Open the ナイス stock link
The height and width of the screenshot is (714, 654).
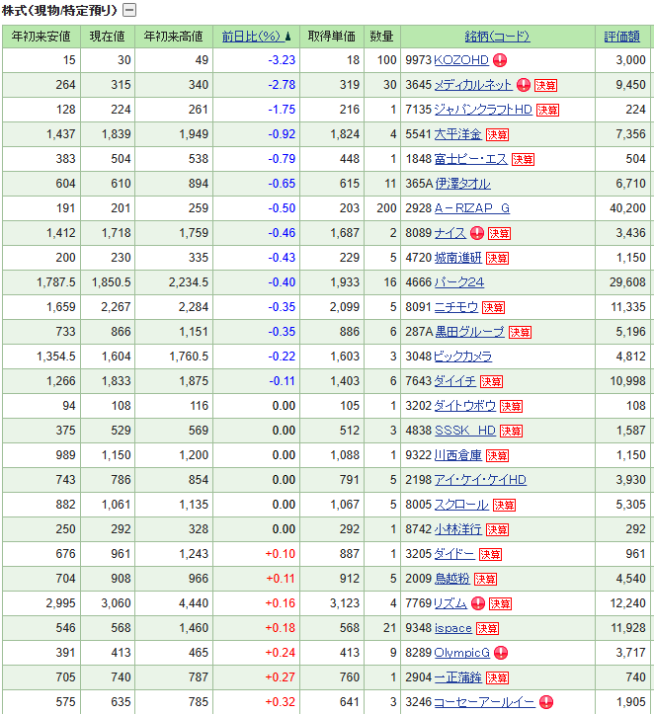click(x=450, y=233)
